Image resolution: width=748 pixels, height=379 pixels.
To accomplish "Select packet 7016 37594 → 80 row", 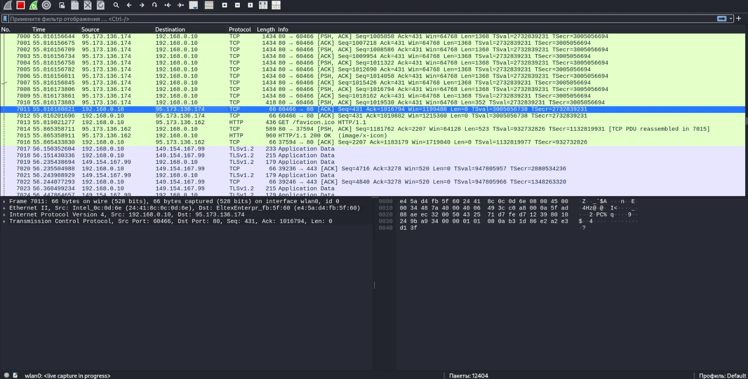I will [373, 142].
